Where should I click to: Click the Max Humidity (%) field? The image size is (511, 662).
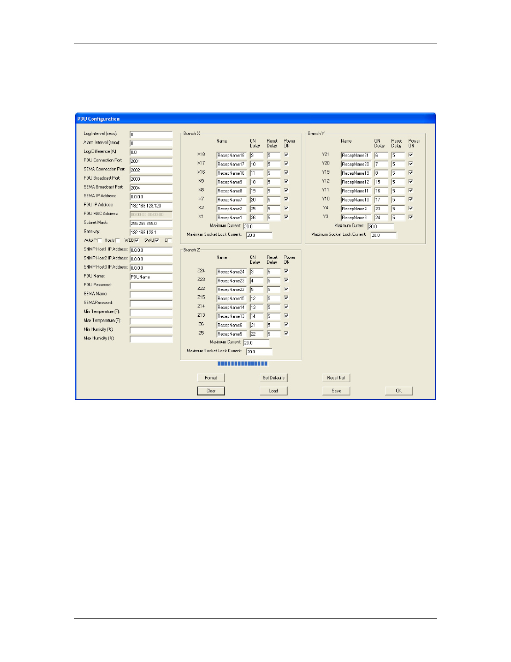(x=151, y=339)
